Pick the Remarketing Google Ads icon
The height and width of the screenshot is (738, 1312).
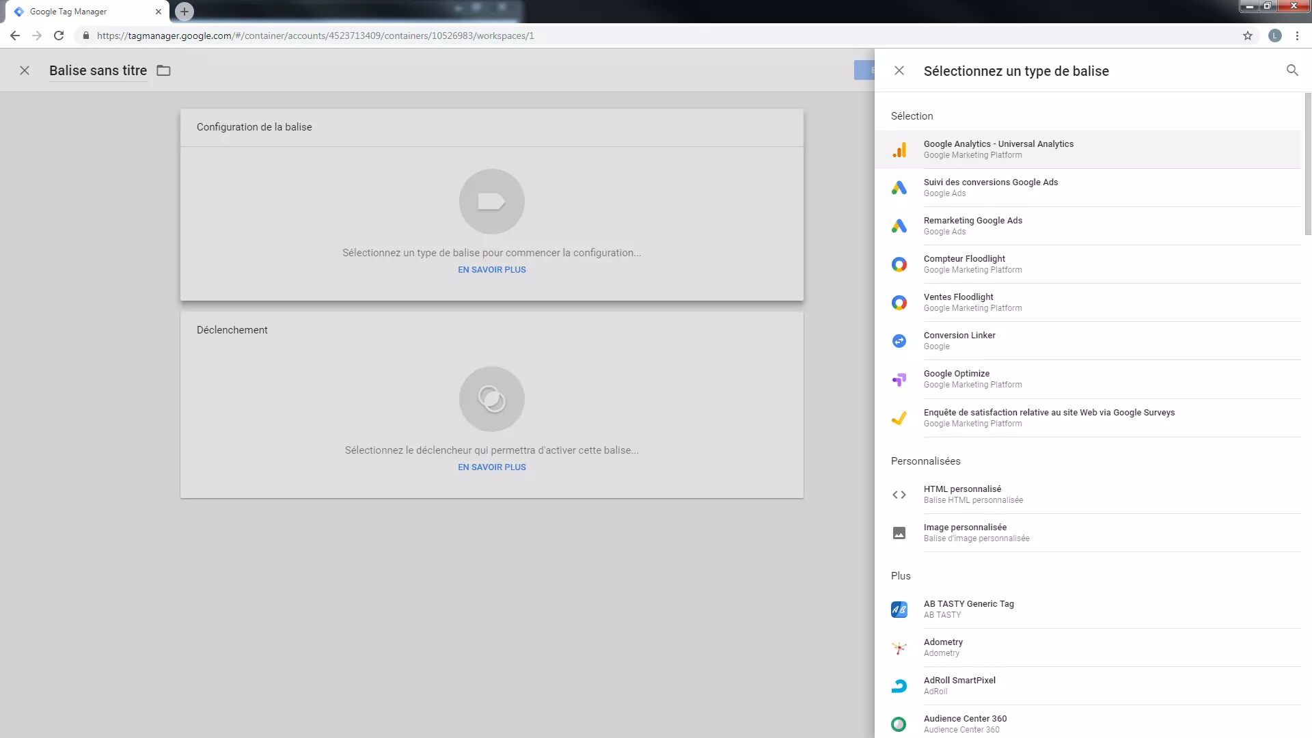pos(899,226)
